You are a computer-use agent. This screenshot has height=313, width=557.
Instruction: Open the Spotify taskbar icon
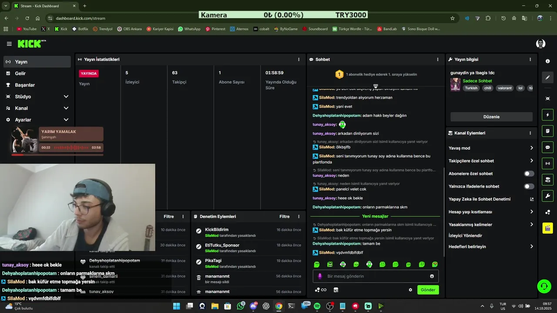coord(317,306)
